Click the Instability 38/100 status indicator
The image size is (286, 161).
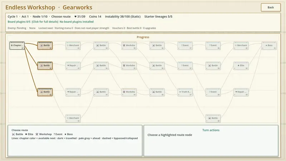[x=123, y=16]
